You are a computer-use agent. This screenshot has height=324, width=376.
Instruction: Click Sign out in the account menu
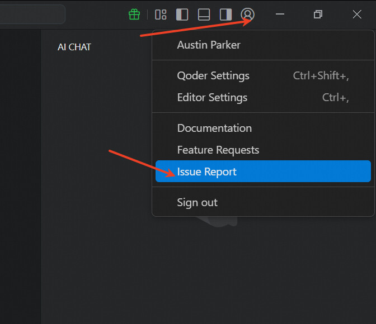pyautogui.click(x=197, y=202)
